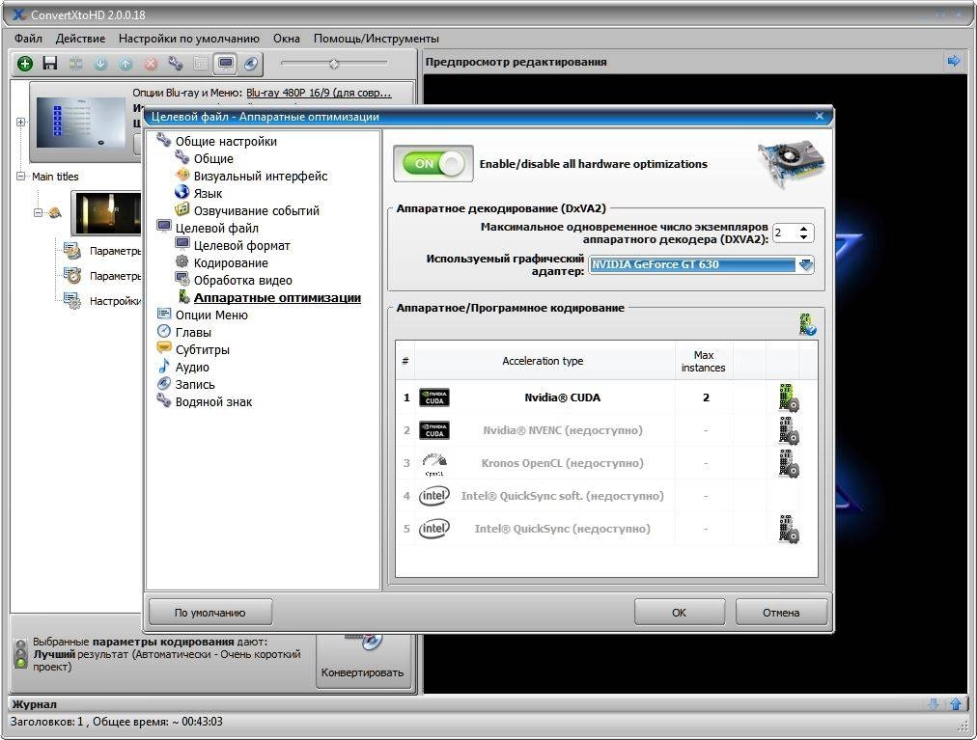977x740 pixels.
Task: Click the По умолчанию button
Action: pos(210,613)
